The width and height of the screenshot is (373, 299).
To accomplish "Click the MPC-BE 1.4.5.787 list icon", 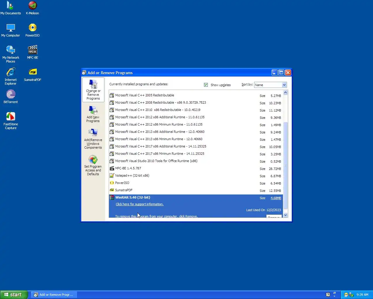I will coord(112,168).
